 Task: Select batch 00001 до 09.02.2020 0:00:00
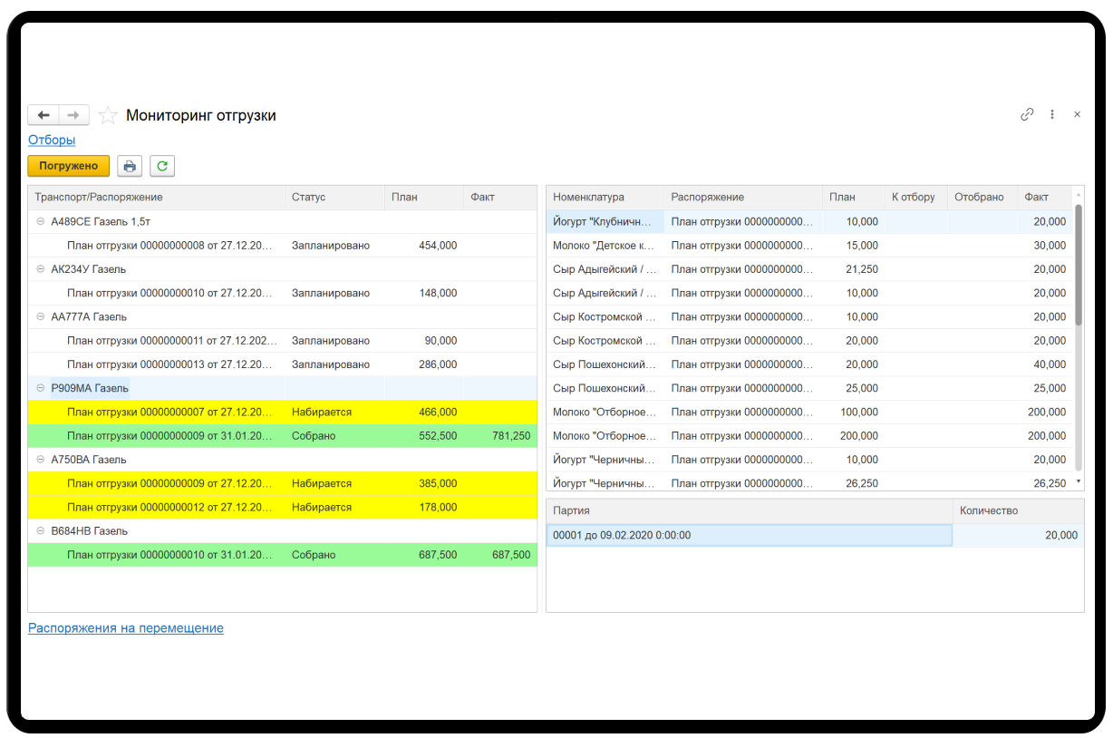click(750, 535)
